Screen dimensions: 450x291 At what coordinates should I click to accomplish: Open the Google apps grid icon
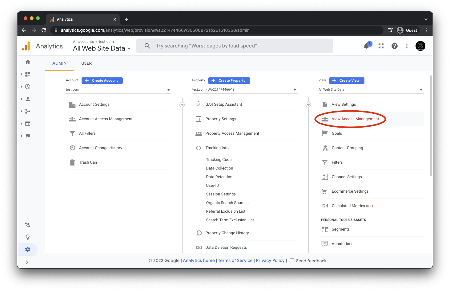[x=381, y=46]
